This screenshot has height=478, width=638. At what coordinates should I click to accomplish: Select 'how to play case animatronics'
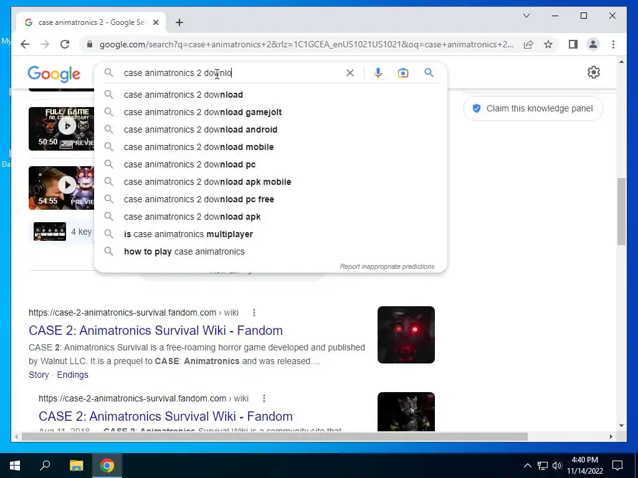coord(270,251)
